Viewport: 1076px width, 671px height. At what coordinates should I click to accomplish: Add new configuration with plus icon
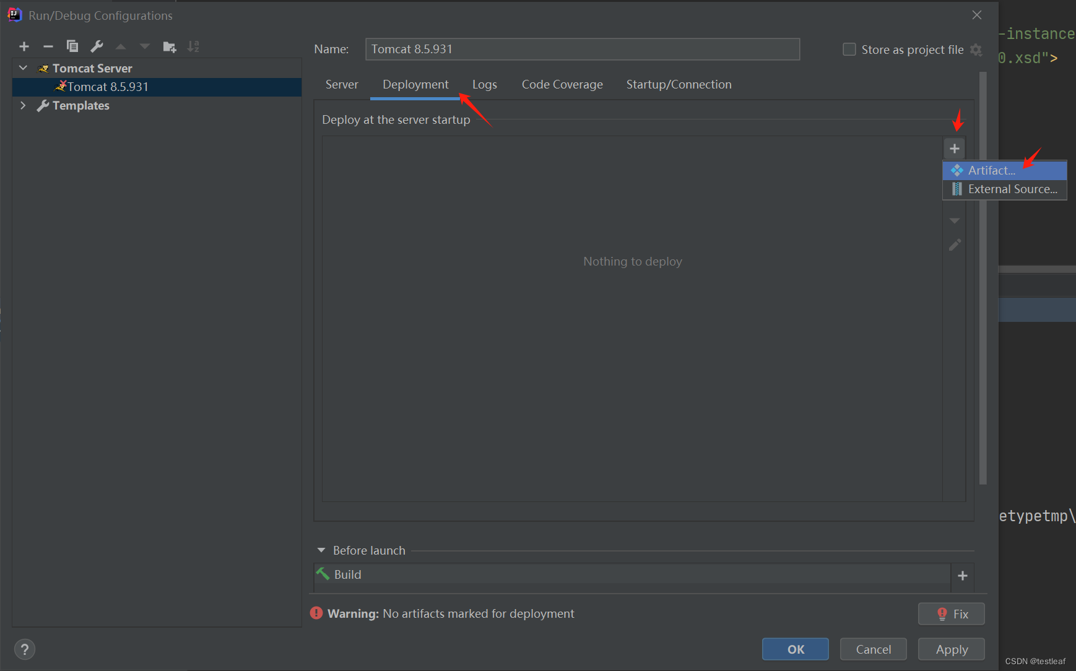tap(24, 46)
